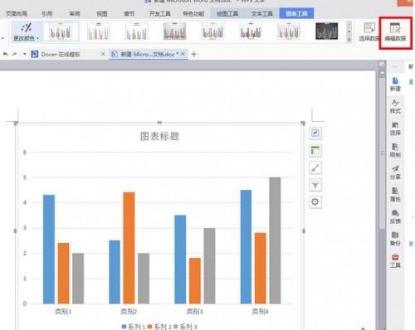Switch to the 图表工具 ribbon tab
Image resolution: width=415 pixels, height=330 pixels.
tap(296, 13)
